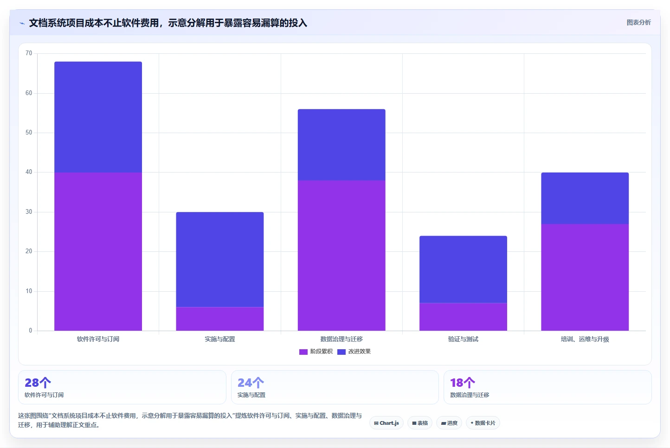Click the purple bar segment for 实施与配置
This screenshot has width=670, height=448.
[x=220, y=319]
